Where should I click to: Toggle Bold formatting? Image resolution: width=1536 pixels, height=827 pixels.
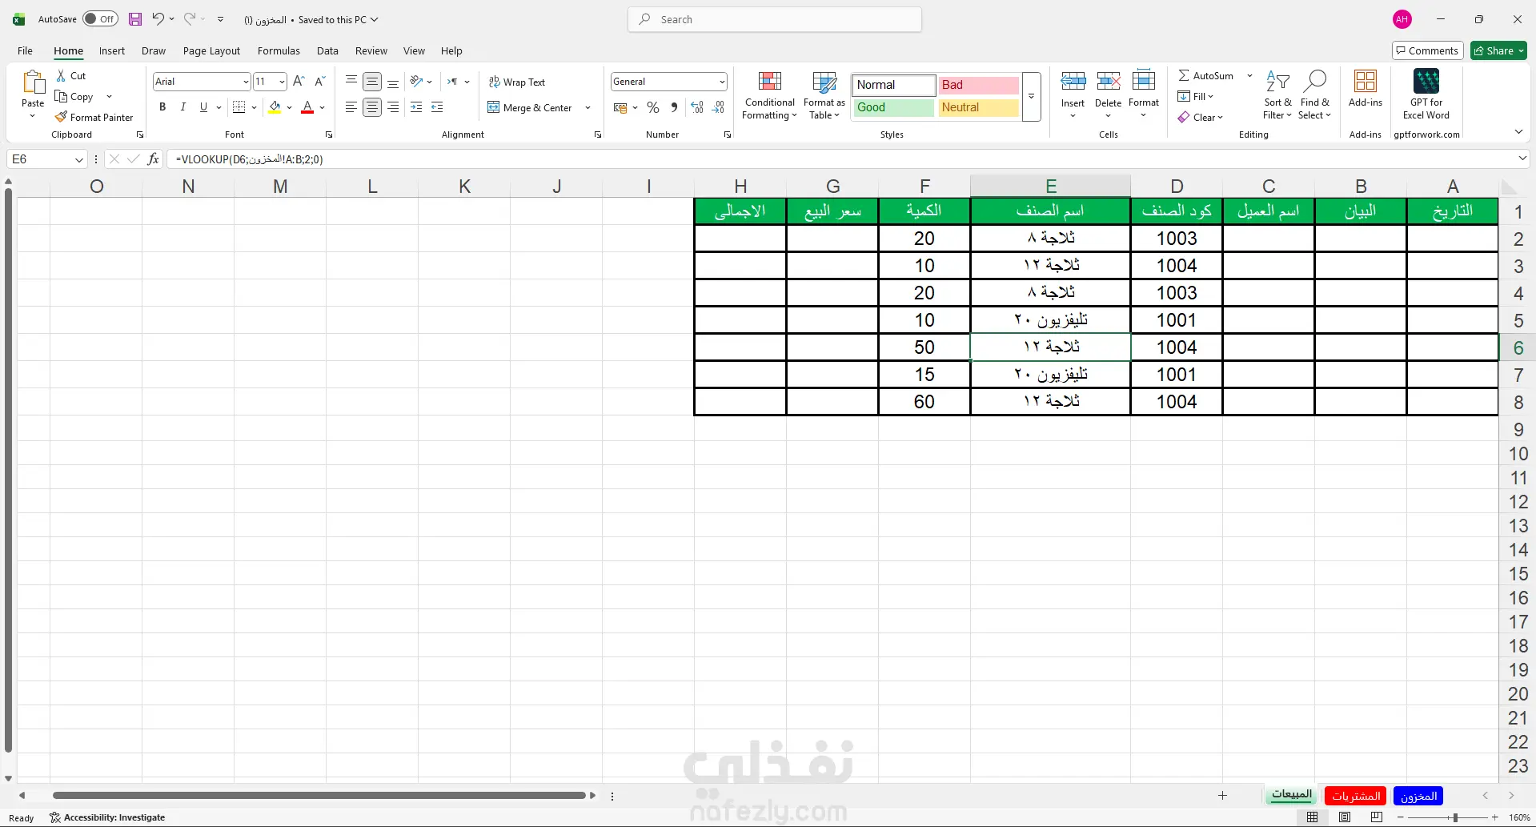coord(162,106)
